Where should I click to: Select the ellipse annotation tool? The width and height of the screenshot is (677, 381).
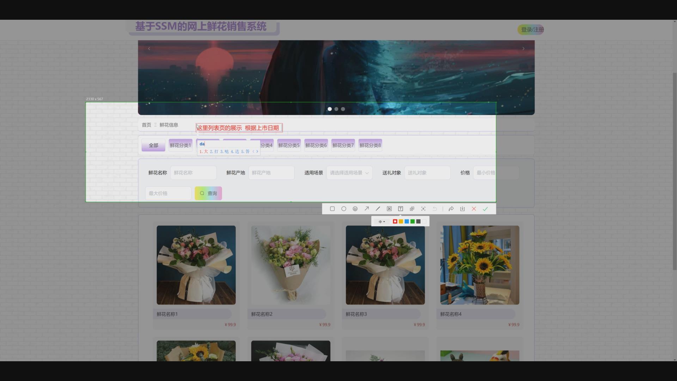click(344, 209)
